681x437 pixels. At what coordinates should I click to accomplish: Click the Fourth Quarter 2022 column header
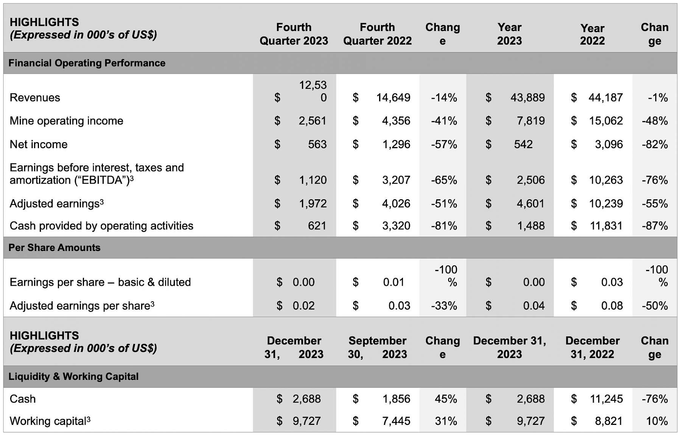(x=377, y=34)
